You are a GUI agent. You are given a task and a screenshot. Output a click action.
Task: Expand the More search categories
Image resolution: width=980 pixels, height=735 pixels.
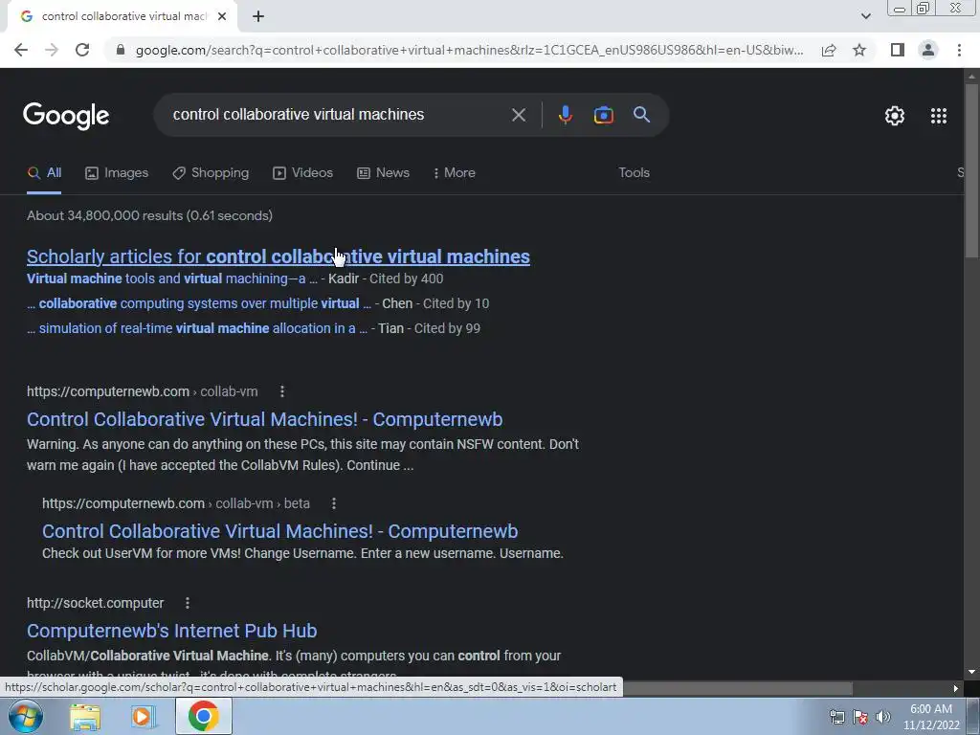455,173
